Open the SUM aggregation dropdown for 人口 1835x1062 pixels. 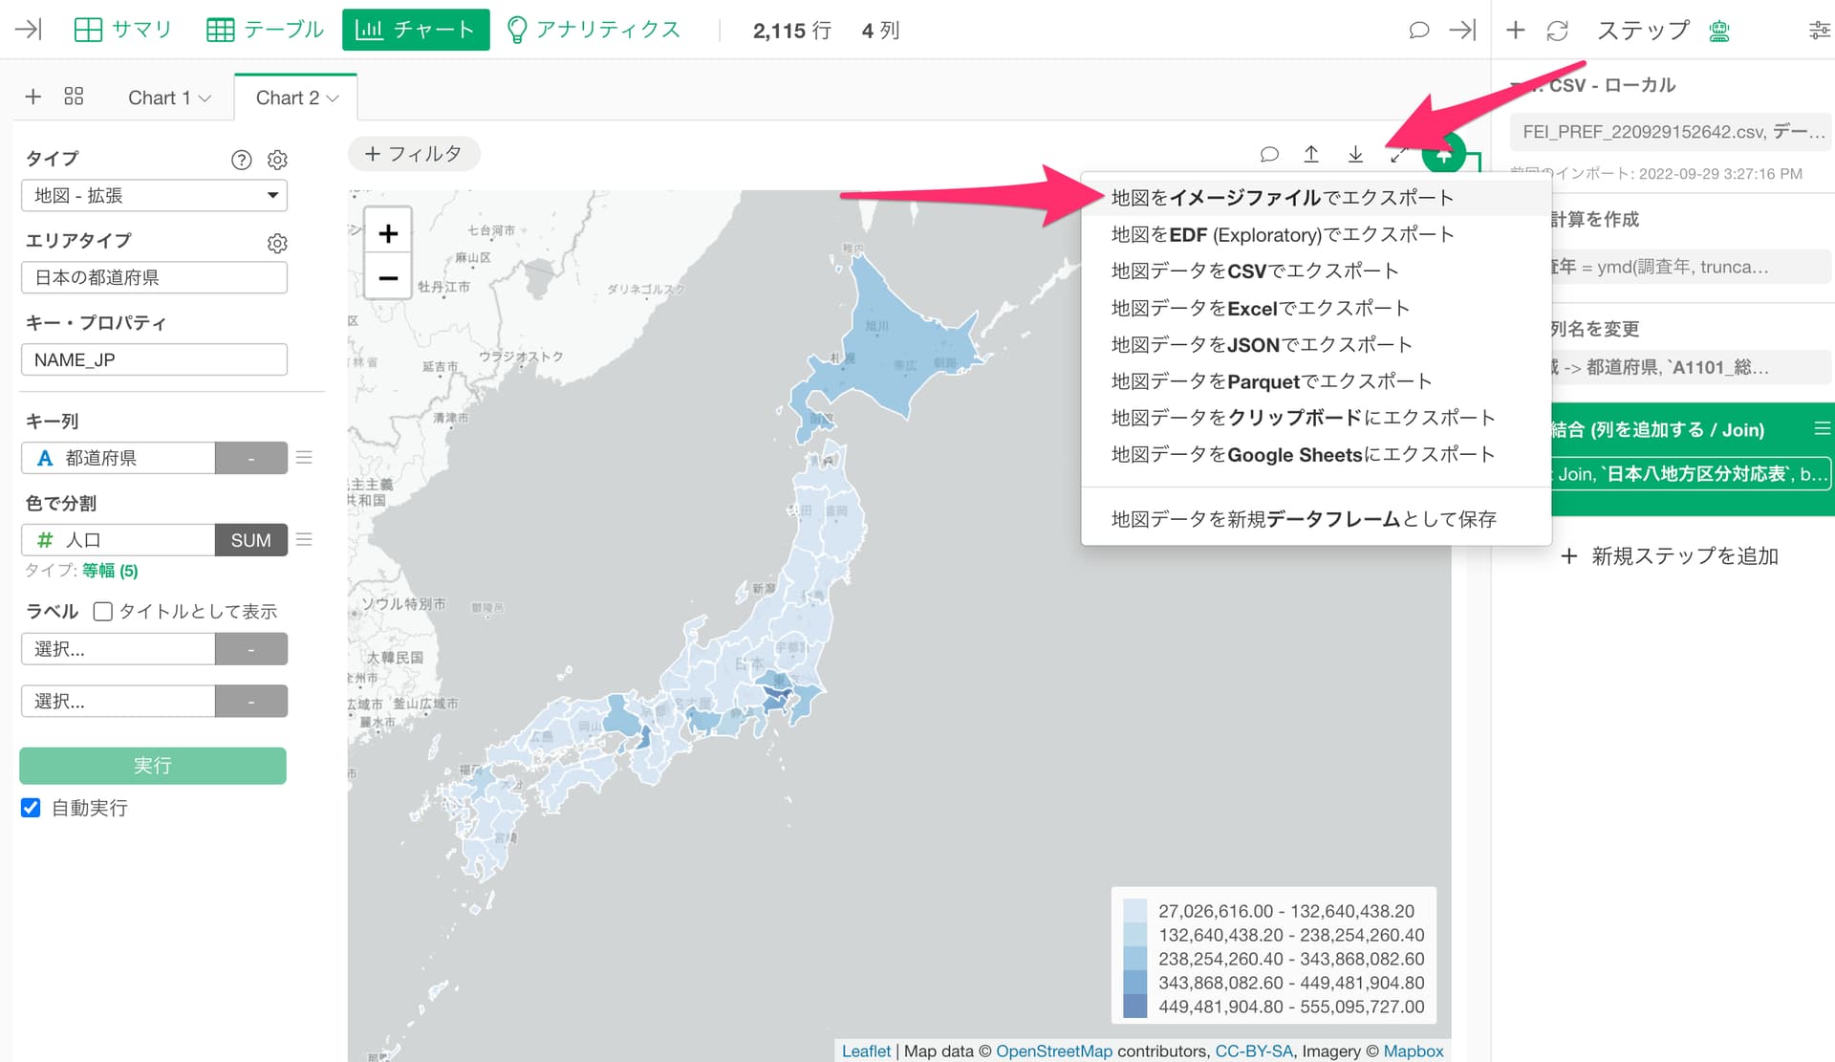[250, 540]
